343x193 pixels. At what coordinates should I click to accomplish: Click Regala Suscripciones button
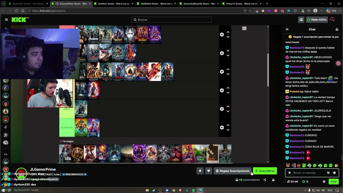tap(232, 171)
